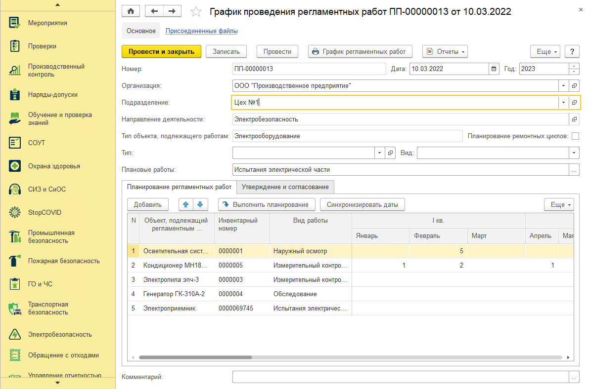The height and width of the screenshot is (389, 589).
Task: Open the Тип field dropdown arrow
Action: pyautogui.click(x=379, y=153)
